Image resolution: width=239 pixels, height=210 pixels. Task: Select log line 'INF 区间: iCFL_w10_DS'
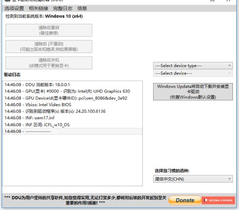coord(72,125)
